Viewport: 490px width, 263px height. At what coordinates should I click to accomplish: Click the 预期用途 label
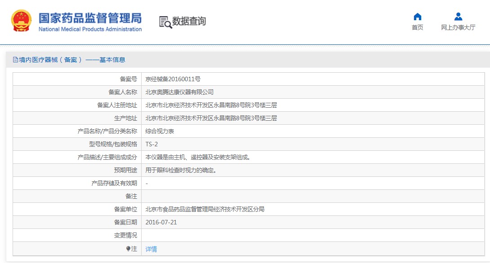125,171
